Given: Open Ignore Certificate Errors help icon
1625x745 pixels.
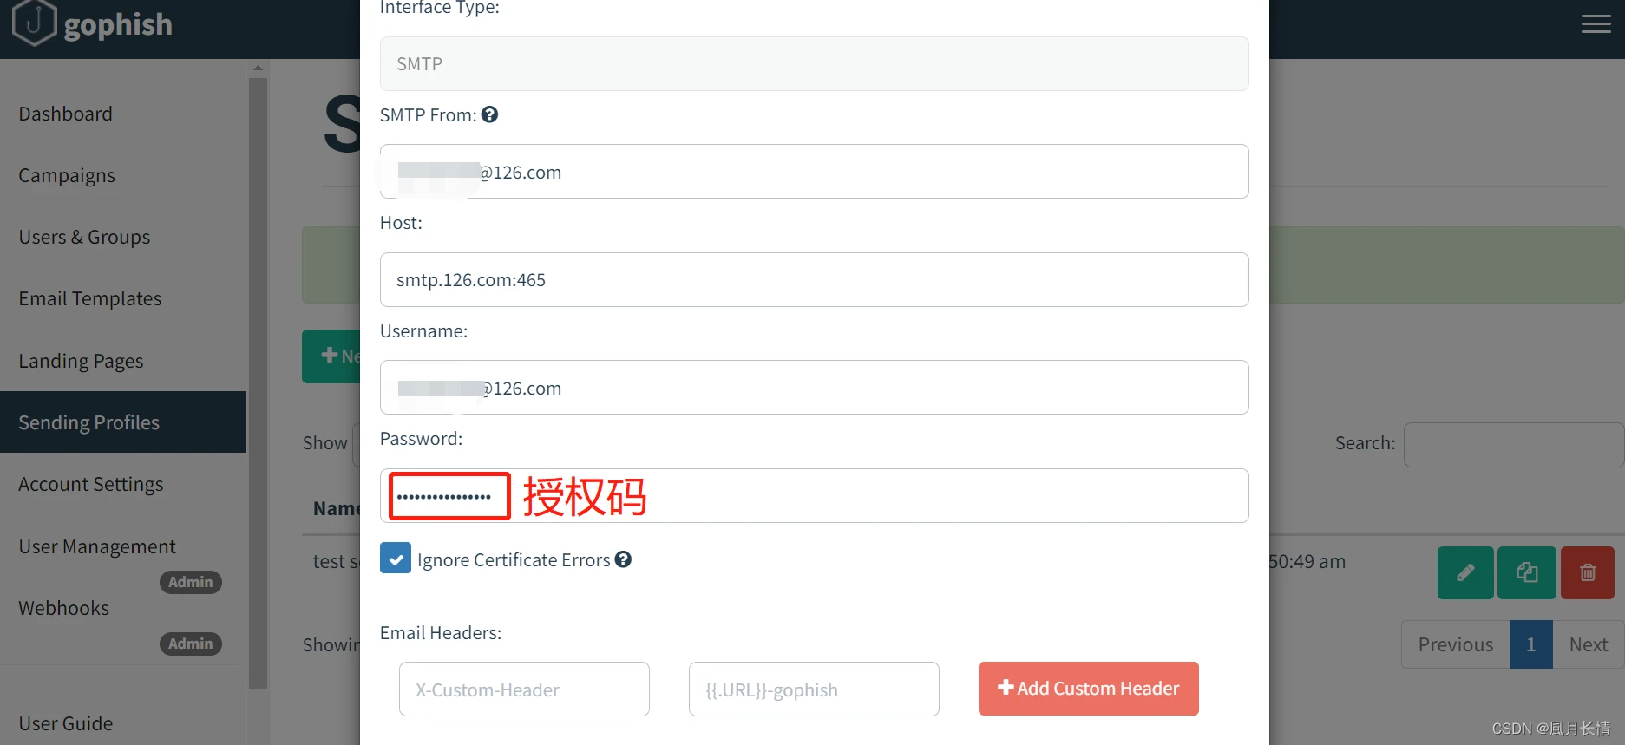Looking at the screenshot, I should coord(623,559).
